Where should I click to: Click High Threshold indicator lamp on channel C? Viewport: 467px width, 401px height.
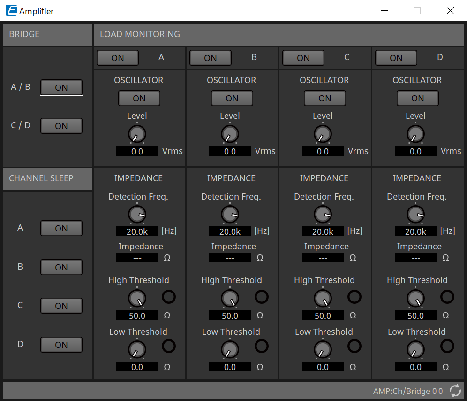click(x=354, y=297)
